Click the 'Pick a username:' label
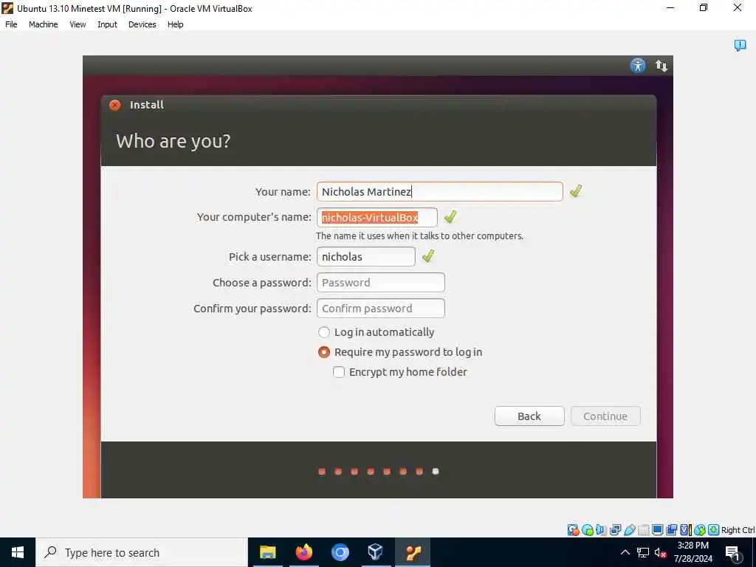Viewport: 756px width, 567px height. (270, 256)
